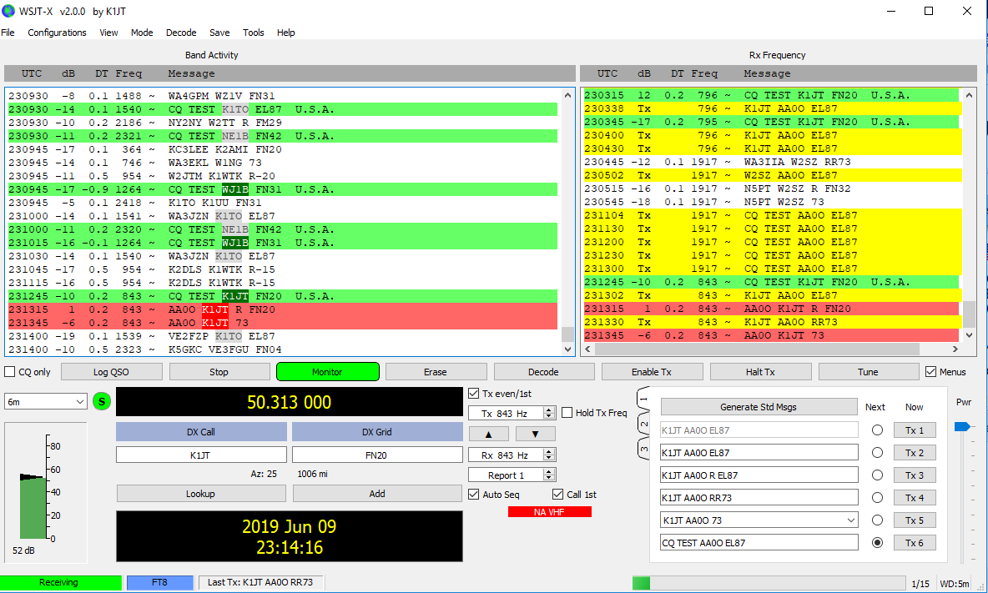Screen dimensions: 988x593
Task: Switch to message tab 2
Action: click(x=643, y=425)
